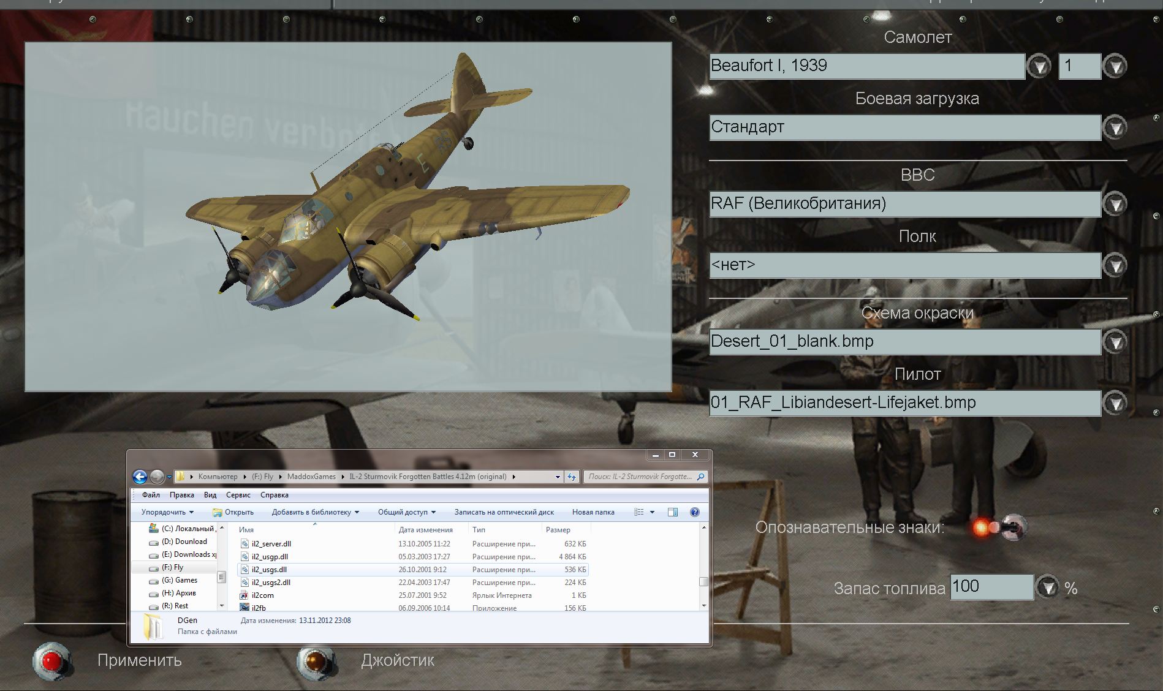Toggle the Explorer preview pane
The width and height of the screenshot is (1163, 691).
pos(673,512)
